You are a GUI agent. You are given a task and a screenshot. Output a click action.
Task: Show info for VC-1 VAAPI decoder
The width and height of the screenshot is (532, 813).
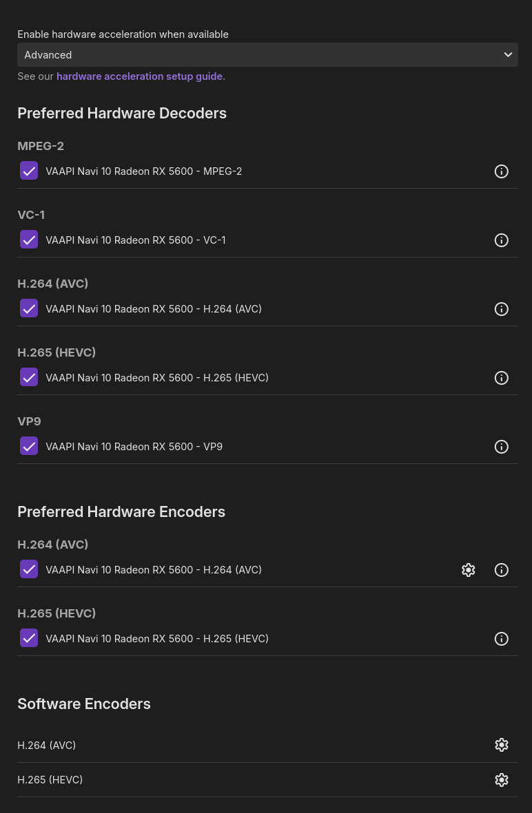(502, 240)
